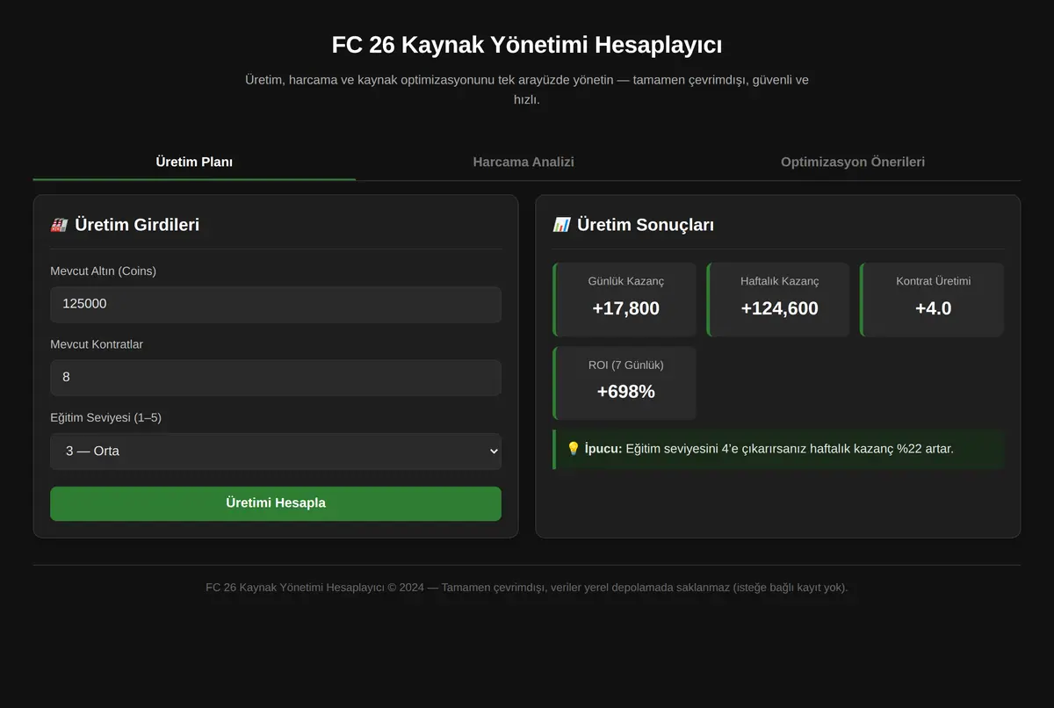The height and width of the screenshot is (708, 1054).
Task: Select the Haftalık Kazanç card
Action: click(778, 300)
